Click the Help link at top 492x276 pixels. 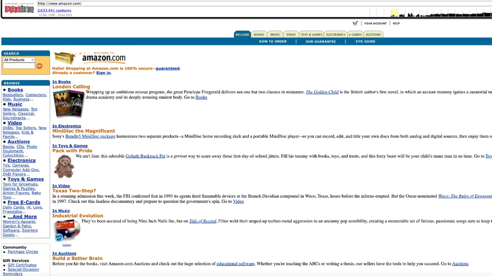tap(396, 23)
